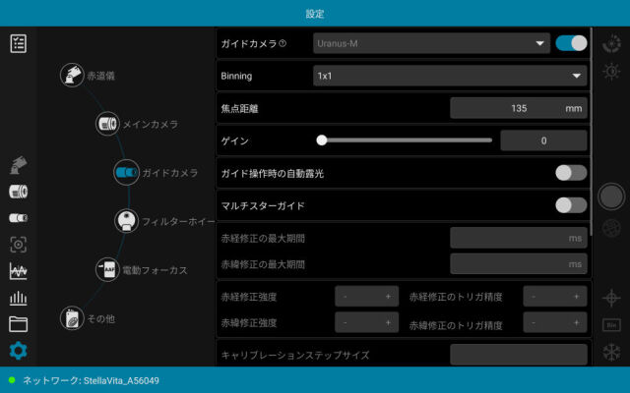The height and width of the screenshot is (393, 630).
Task: Open the main camera (メインカメラ) settings
Action: point(107,124)
